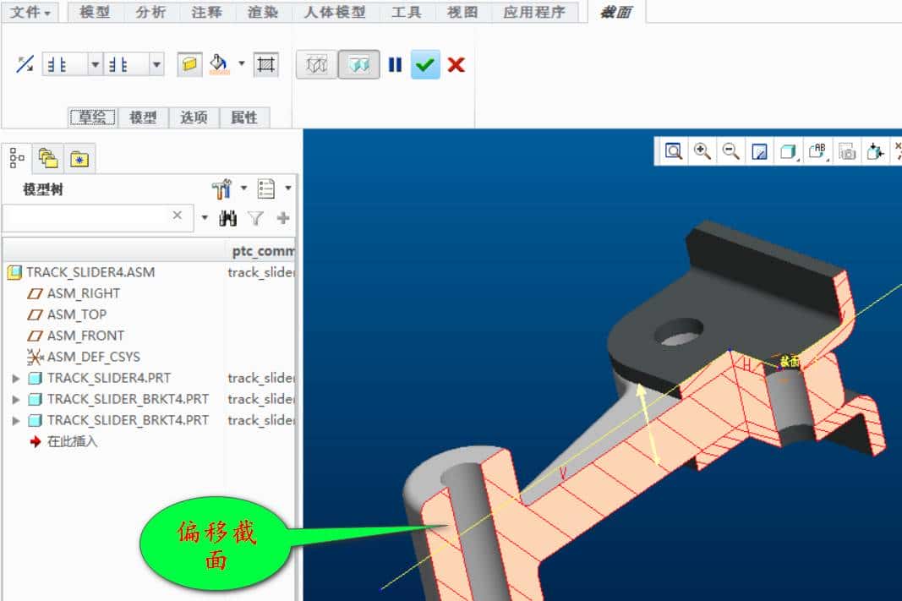Viewport: 902px width, 601px height.
Task: Pause the section tool
Action: [395, 65]
